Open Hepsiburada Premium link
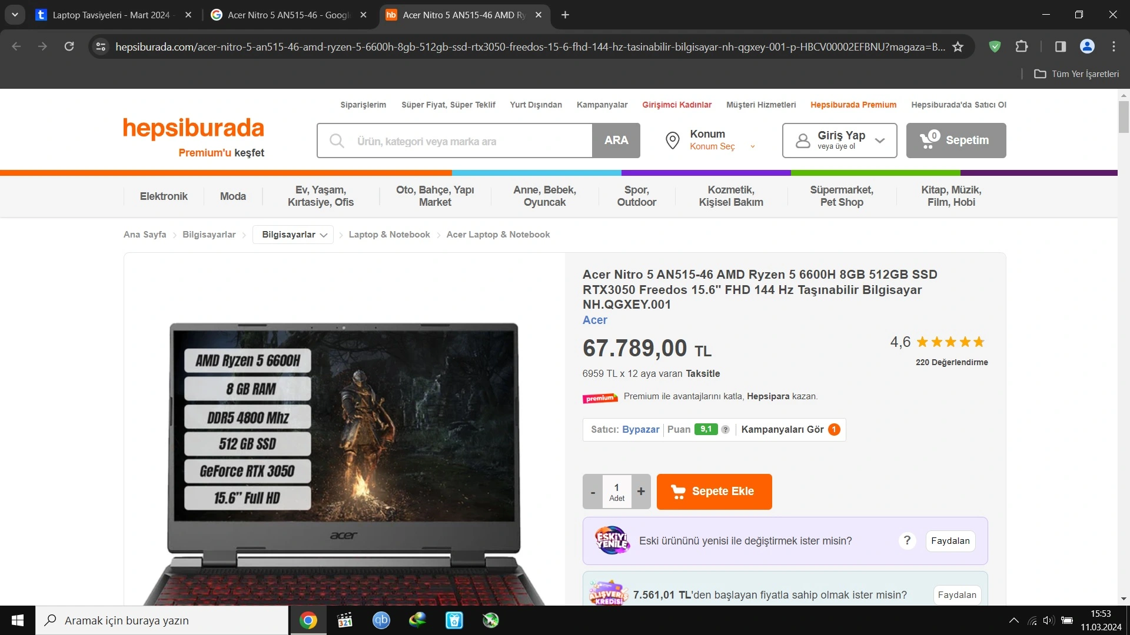 (x=853, y=105)
